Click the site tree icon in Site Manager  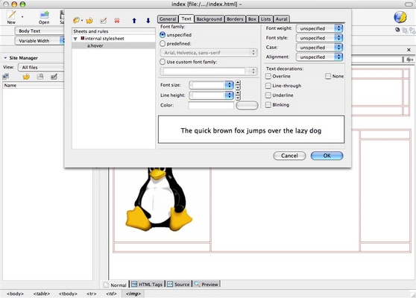(5, 77)
